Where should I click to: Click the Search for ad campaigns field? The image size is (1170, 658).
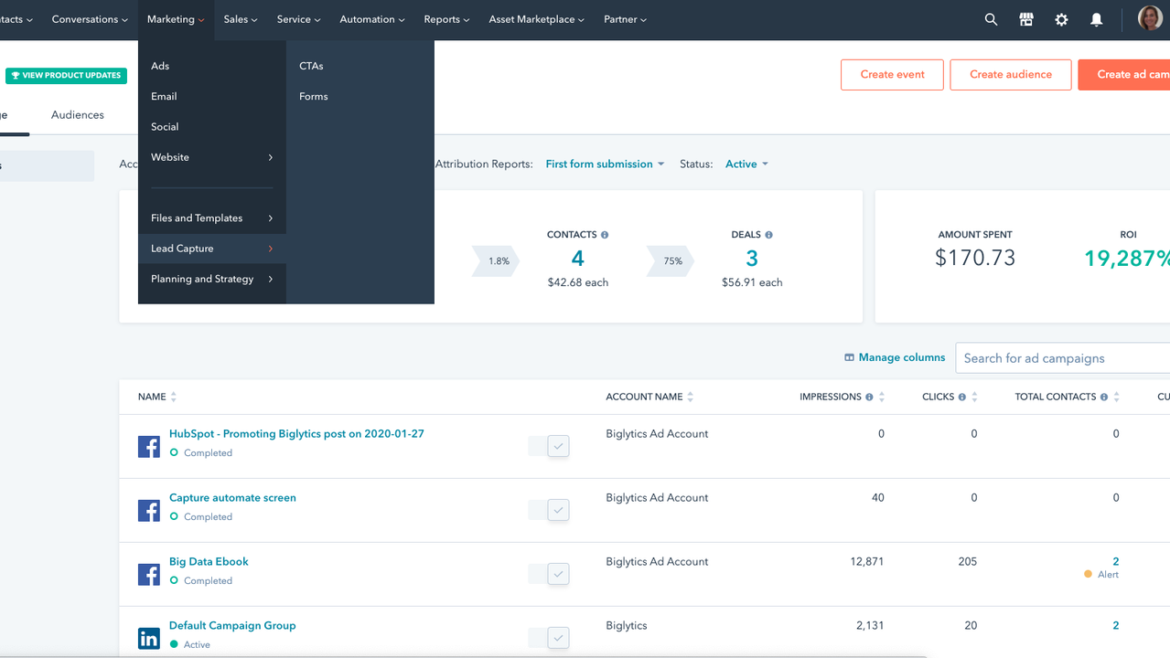[x=1061, y=358]
